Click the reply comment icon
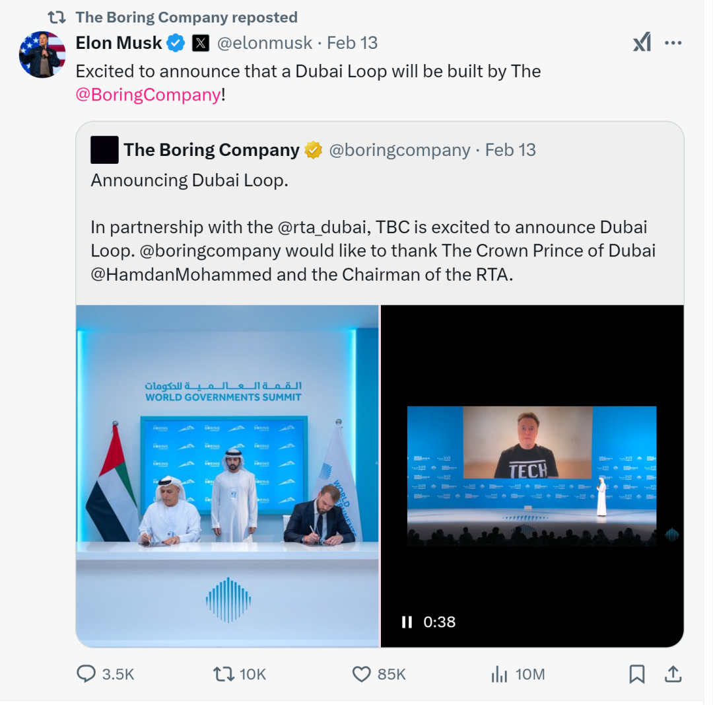Viewport: 713px width, 705px height. (86, 673)
